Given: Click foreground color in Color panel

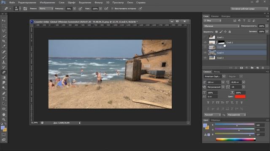Looking at the screenshot, I should (205, 125).
